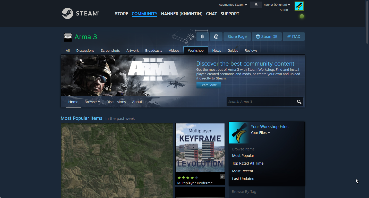Viewport: 369px width, 198px height.
Task: Click the Arma 3 game icon
Action: click(68, 37)
